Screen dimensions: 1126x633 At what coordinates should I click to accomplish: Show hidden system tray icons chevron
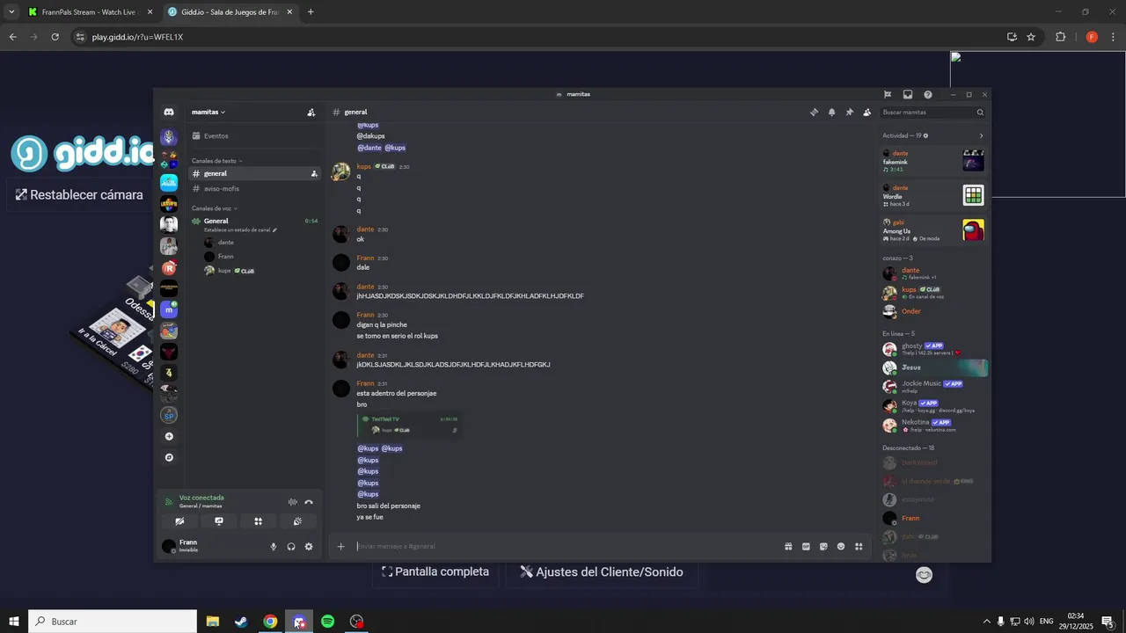(986, 622)
